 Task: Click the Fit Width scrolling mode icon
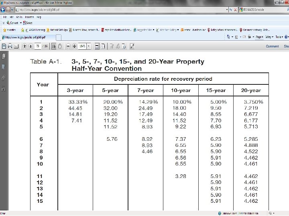(97, 46)
